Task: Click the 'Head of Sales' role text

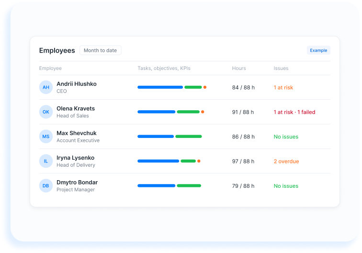Action: [x=73, y=116]
